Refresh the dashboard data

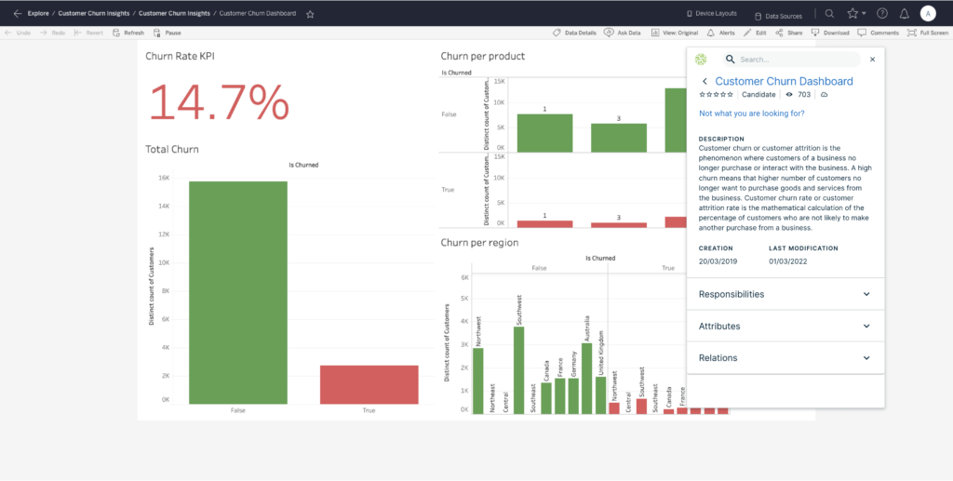click(128, 33)
